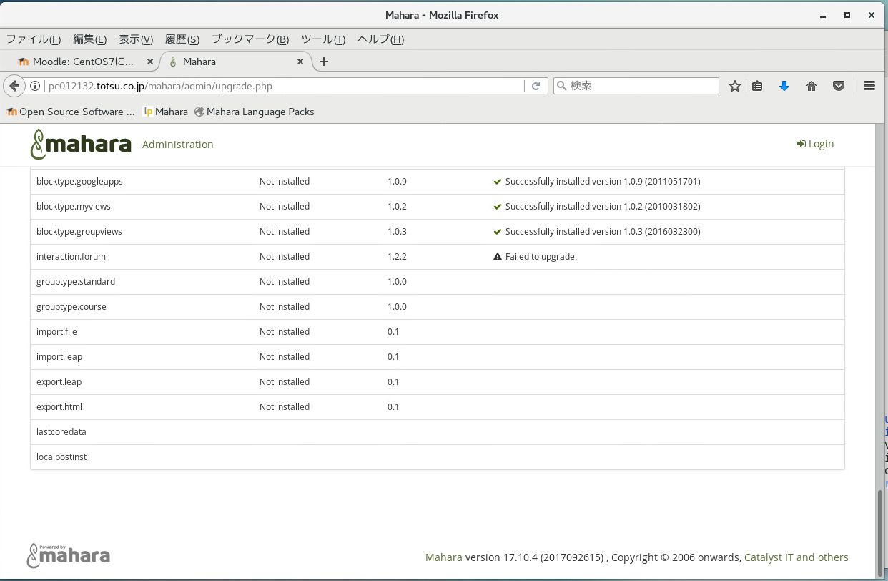This screenshot has height=581, width=888.
Task: Click Successfully installed version 1.0.2 message
Action: [603, 206]
